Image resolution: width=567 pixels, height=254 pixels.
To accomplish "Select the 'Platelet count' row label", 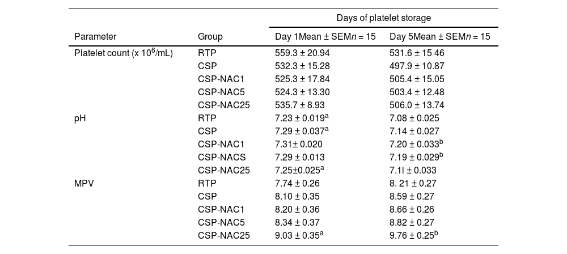I will pyautogui.click(x=124, y=53).
